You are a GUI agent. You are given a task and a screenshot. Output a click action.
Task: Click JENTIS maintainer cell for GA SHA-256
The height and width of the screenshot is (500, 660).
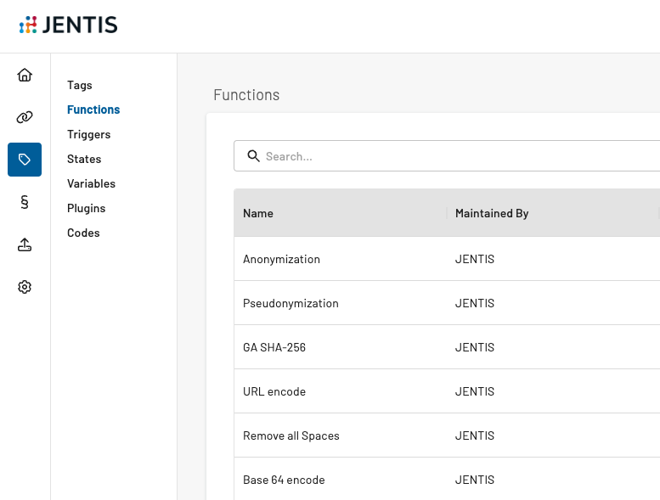pyautogui.click(x=475, y=347)
